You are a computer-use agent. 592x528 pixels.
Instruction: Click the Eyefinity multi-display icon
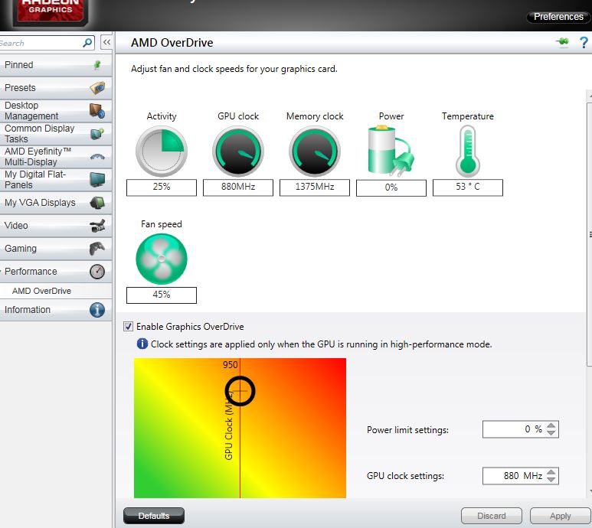pos(97,157)
